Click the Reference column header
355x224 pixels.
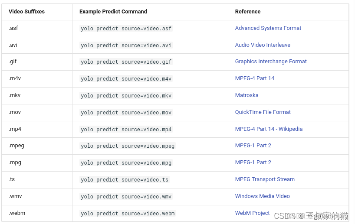(247, 12)
